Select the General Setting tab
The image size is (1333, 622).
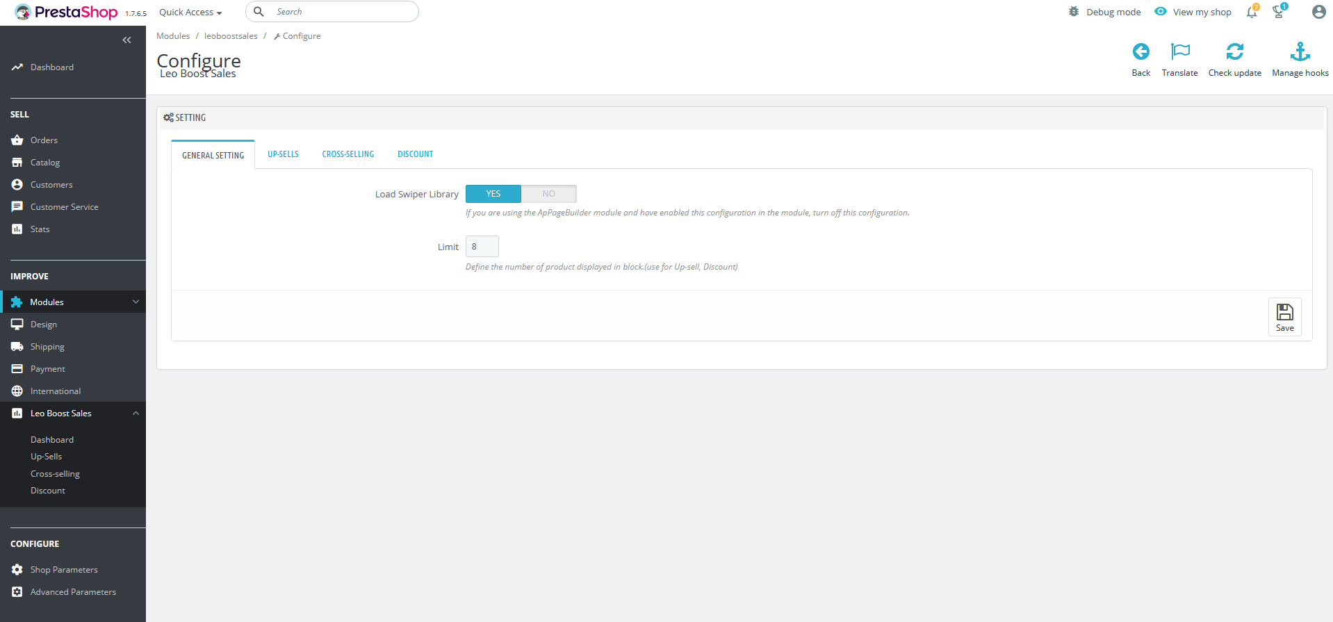(x=213, y=155)
